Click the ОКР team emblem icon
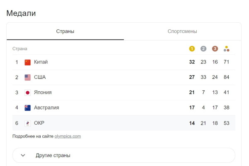This screenshot has width=249, height=166. [27, 123]
